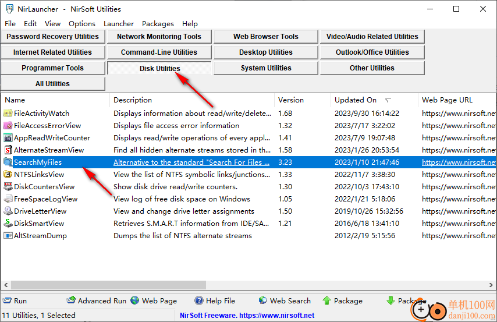Sort list by the Name column header

point(55,100)
